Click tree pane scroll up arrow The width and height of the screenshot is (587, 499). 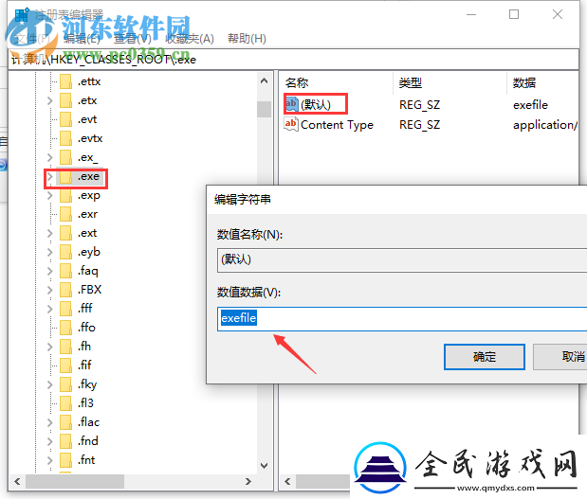tap(264, 80)
